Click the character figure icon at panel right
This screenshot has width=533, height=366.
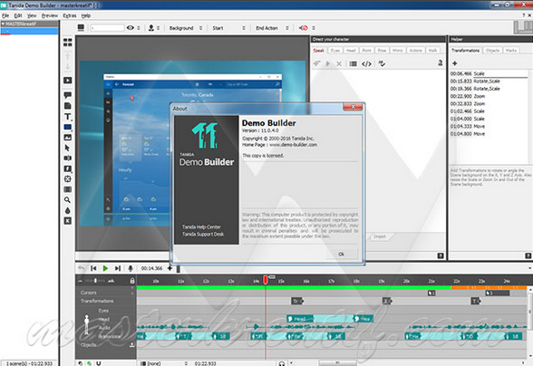[x=441, y=63]
